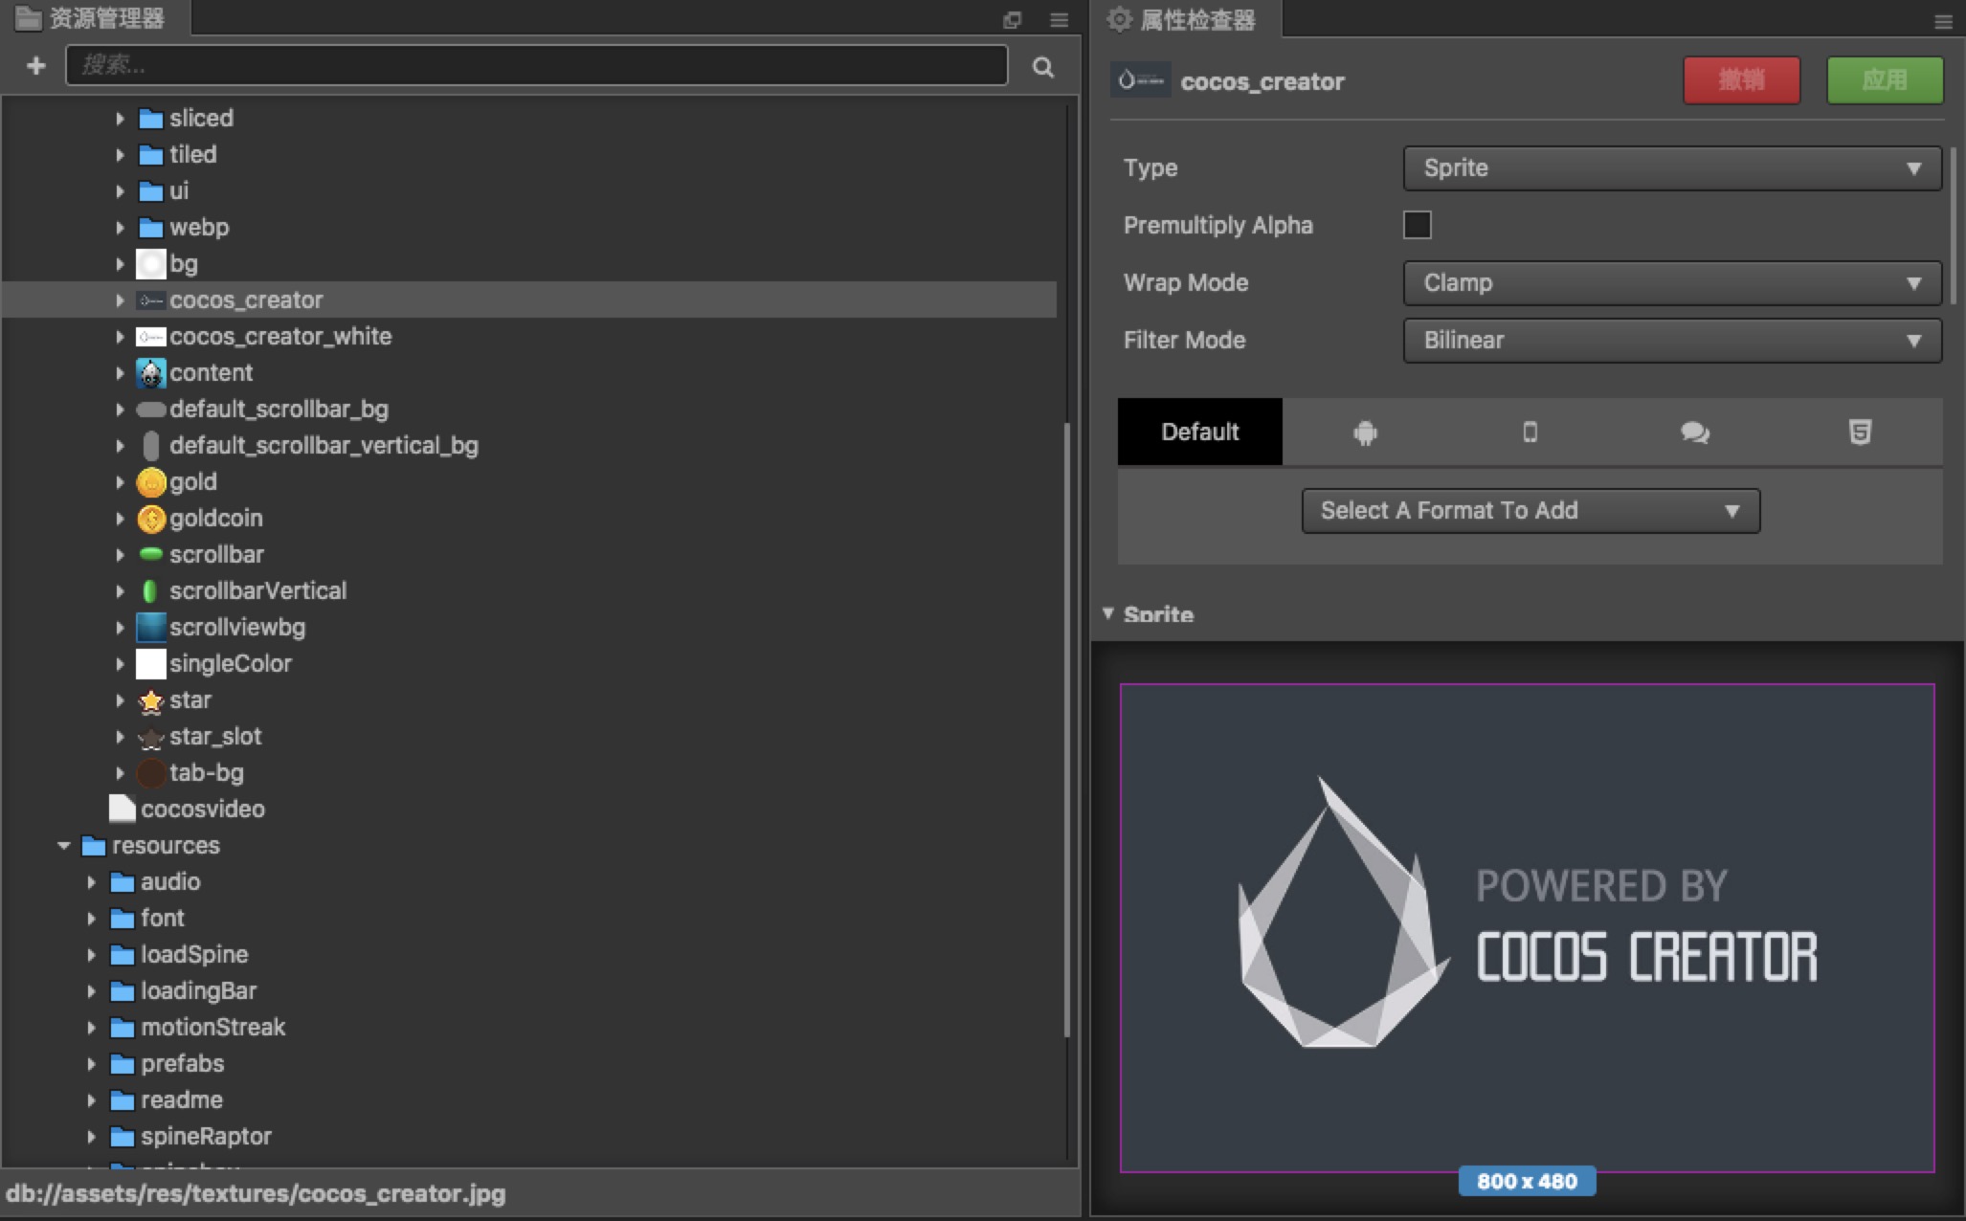Click the resources folder icon
The height and width of the screenshot is (1221, 1966).
pos(93,846)
